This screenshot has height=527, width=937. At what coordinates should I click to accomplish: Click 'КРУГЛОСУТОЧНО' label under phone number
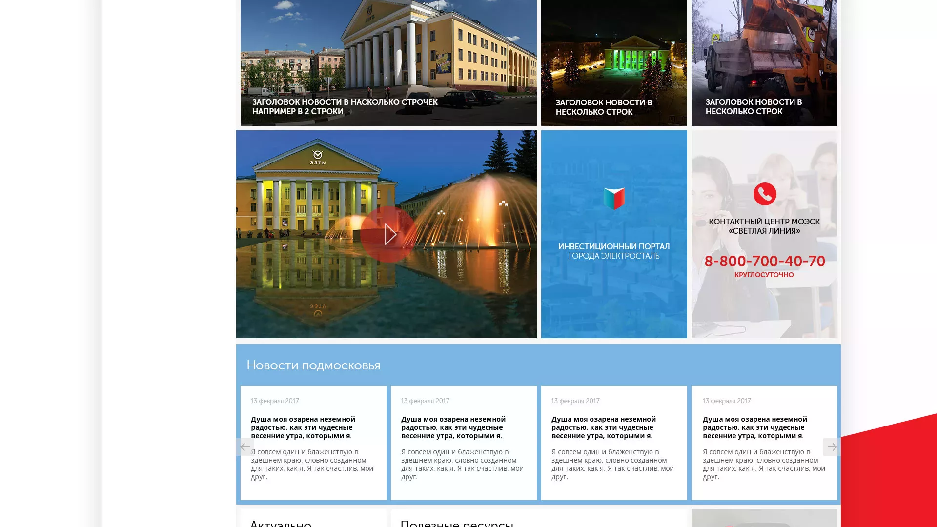pyautogui.click(x=764, y=275)
